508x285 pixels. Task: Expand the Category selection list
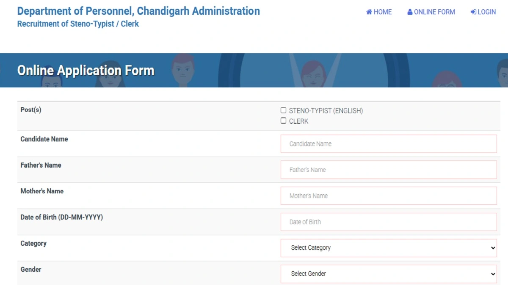click(x=388, y=248)
